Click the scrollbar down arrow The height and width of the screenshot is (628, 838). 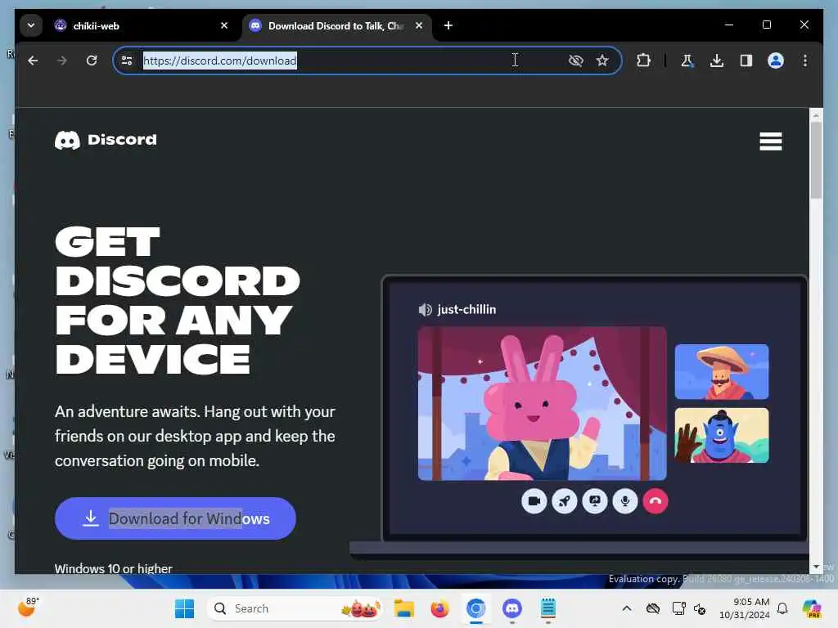click(816, 567)
